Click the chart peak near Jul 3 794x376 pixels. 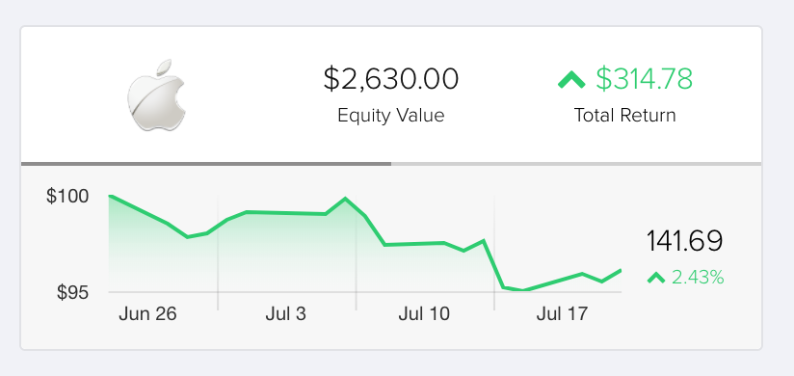345,199
